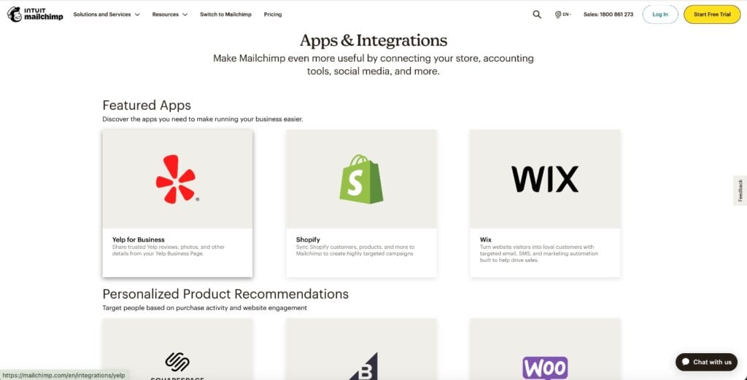
Task: Click the Yelp description text
Action: (169, 250)
